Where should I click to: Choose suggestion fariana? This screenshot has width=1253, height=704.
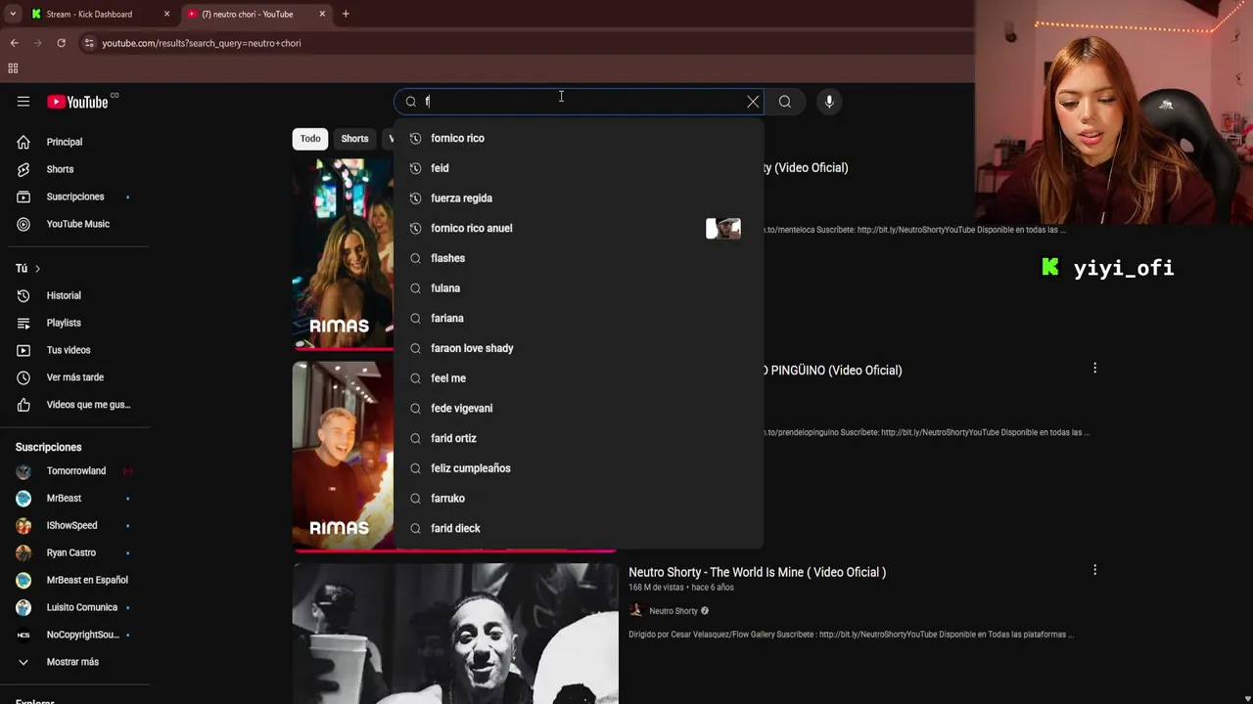(579, 318)
